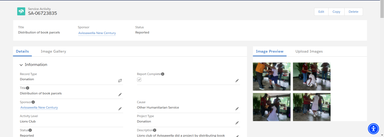Screen dimensions: 384x137
Task: Open Title field info tooltip icon
Action: pos(28,88)
